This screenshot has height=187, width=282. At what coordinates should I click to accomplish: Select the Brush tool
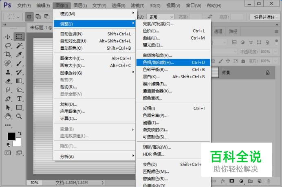click(x=19, y=63)
